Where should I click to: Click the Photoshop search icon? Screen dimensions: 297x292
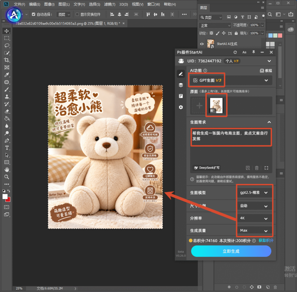tap(270, 14)
